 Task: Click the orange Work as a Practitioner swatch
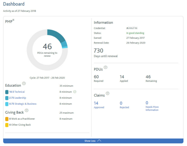click(7, 119)
